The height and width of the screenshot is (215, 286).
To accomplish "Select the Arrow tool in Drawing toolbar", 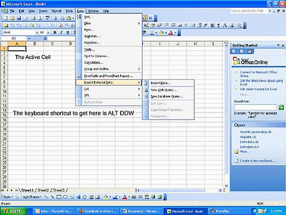I will tap(52, 197).
